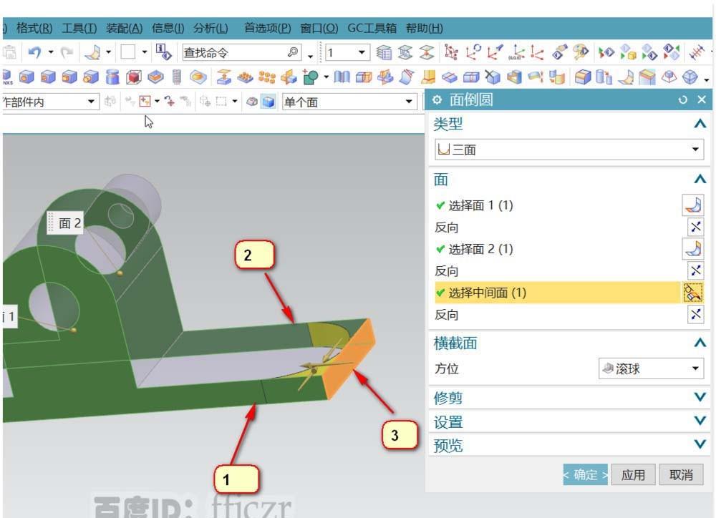This screenshot has width=716, height=518.
Task: Click the highlighted 选择中间面 selection icon
Action: click(693, 292)
